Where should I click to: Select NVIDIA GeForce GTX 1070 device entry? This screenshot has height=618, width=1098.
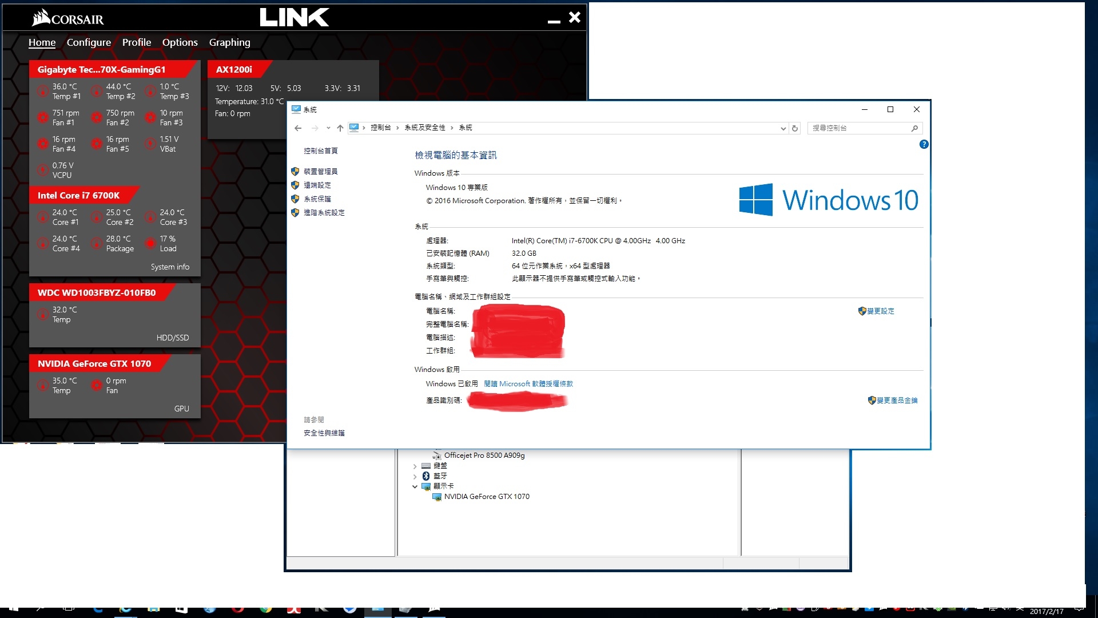pyautogui.click(x=487, y=497)
